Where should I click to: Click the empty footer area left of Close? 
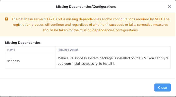pyautogui.click(x=77, y=87)
